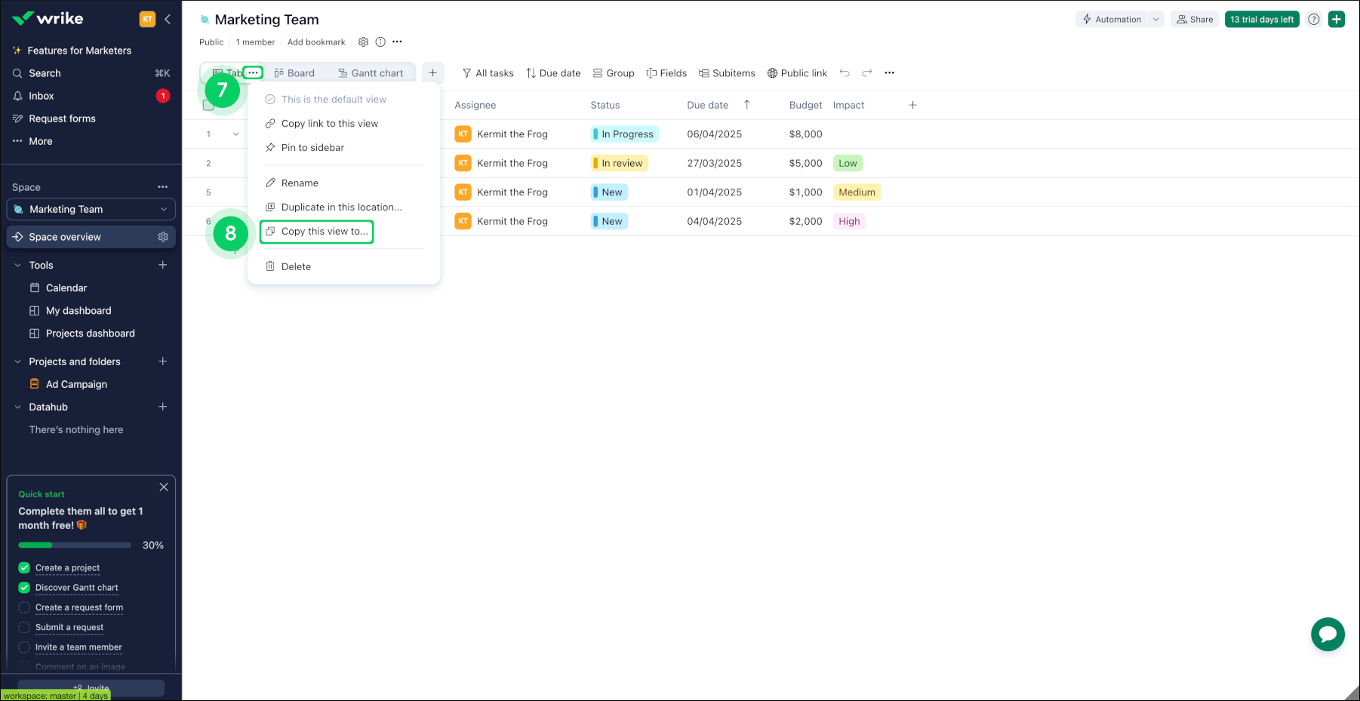Collapse the sidebar with arrow icon
1360x701 pixels.
pyautogui.click(x=168, y=20)
